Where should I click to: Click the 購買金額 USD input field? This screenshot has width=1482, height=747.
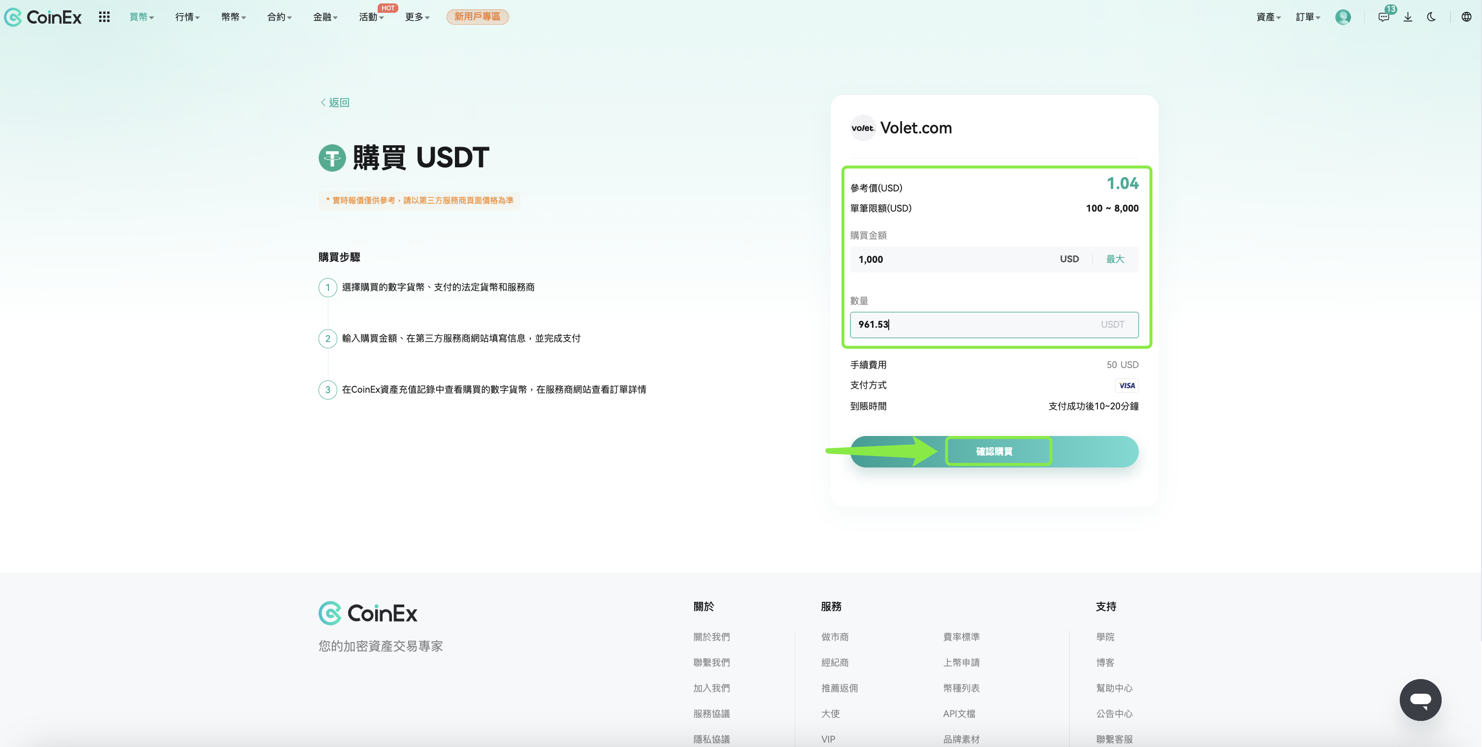pos(949,259)
